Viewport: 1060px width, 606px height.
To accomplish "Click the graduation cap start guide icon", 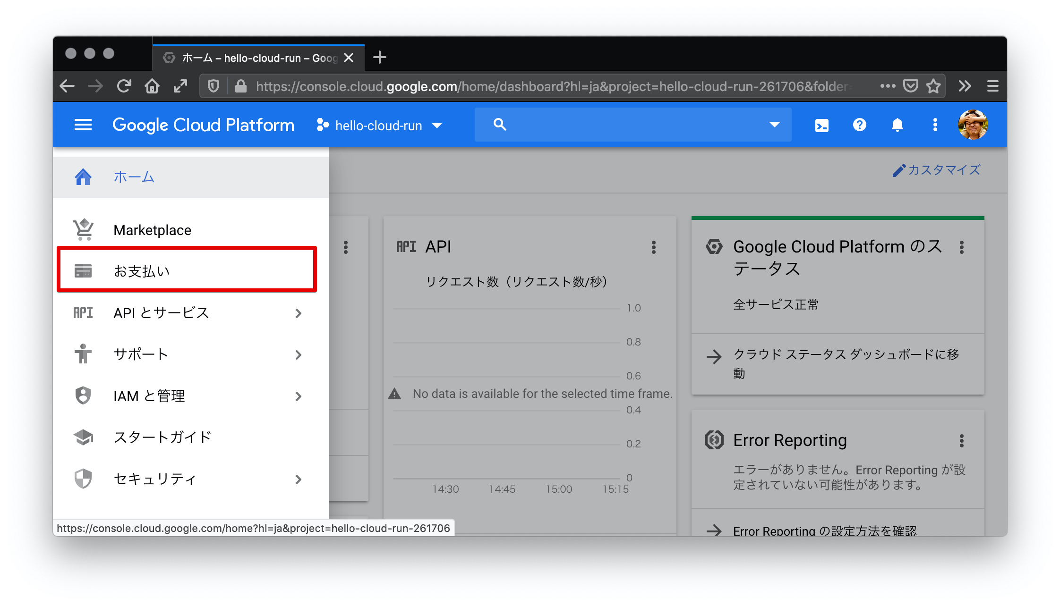I will coord(83,437).
